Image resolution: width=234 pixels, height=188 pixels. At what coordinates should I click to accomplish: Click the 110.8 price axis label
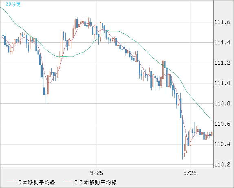pyautogui.click(x=222, y=103)
